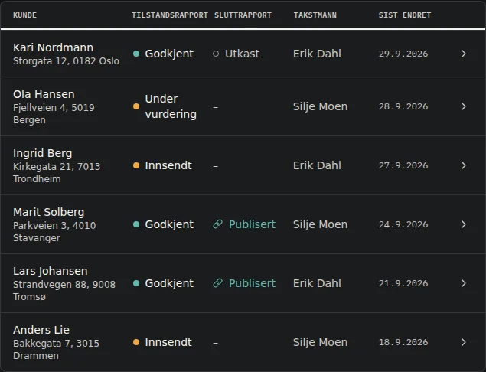Open Kari Nordmann row chevron
Viewport: 486px width, 372px height.
[463, 54]
